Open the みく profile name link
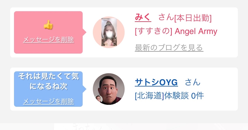 click(x=143, y=17)
